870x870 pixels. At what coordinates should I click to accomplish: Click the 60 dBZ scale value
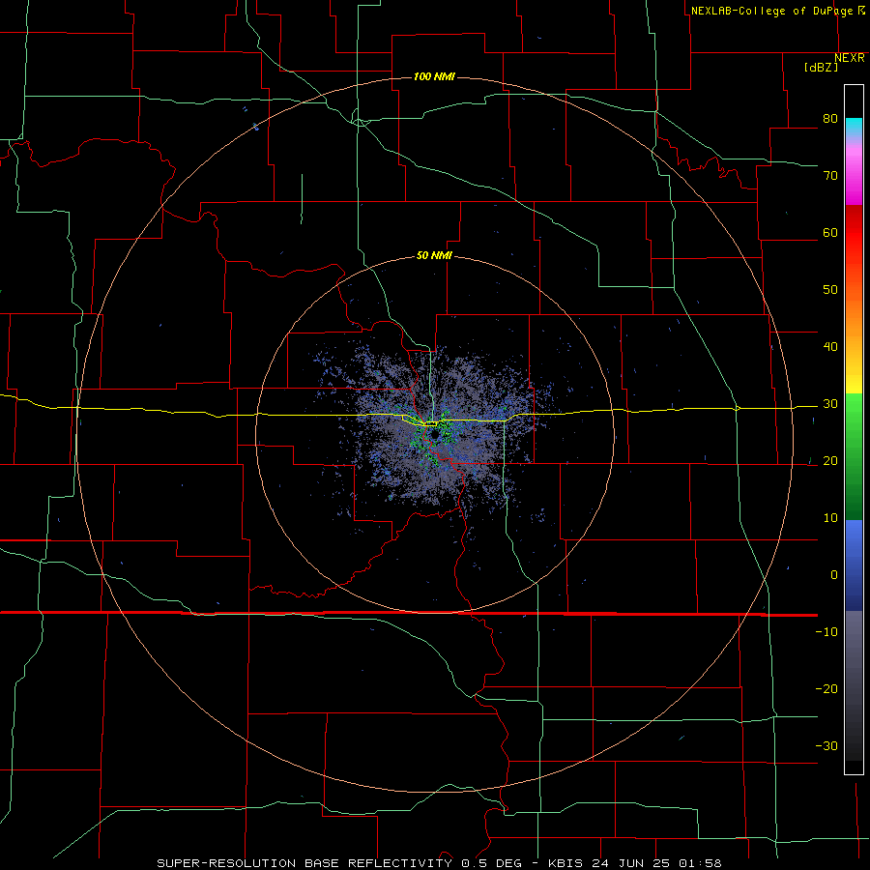pyautogui.click(x=830, y=232)
